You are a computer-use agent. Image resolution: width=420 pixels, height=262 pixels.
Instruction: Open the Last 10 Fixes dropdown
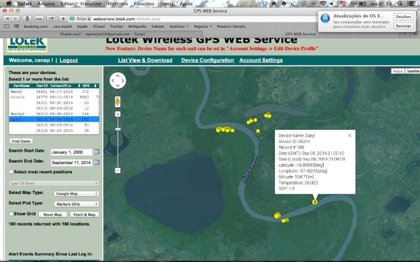tap(54, 183)
